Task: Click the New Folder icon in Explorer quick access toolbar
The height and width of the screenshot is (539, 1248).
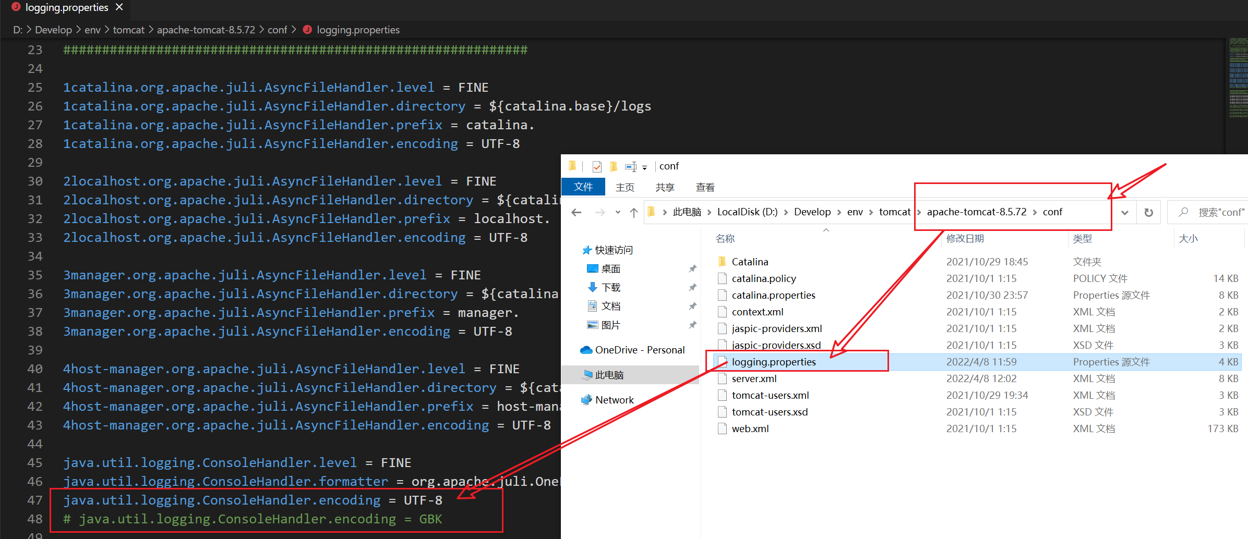Action: [614, 166]
